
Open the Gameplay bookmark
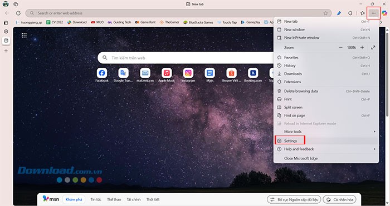[251, 22]
